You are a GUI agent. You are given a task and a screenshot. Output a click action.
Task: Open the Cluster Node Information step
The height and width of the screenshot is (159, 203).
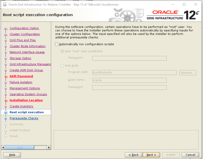tap(27, 46)
